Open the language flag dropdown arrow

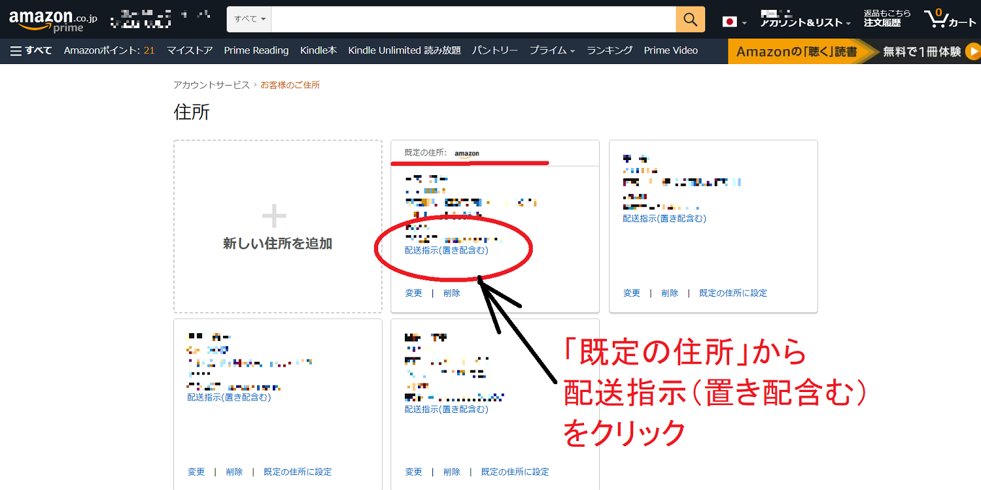(x=744, y=24)
